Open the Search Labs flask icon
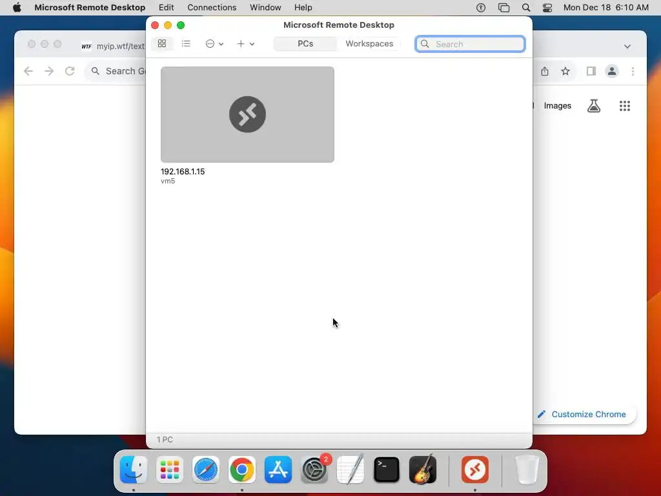Screen dimensions: 661x496 [594, 106]
